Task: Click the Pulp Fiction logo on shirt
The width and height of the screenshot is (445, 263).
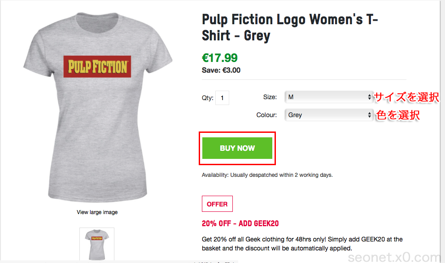Action: (x=97, y=67)
